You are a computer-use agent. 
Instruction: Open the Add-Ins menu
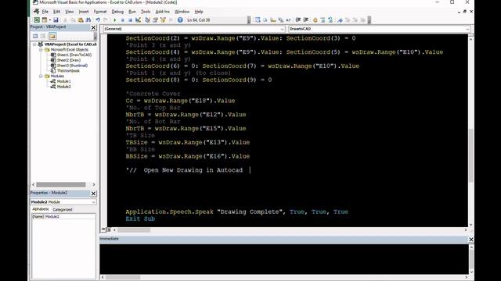[x=162, y=12]
